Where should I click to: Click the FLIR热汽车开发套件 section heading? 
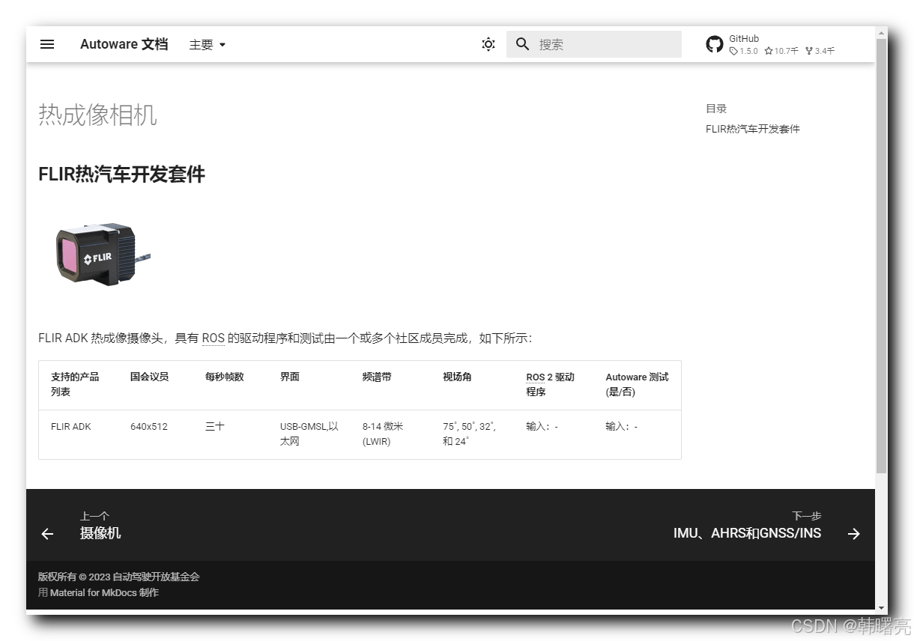[121, 174]
